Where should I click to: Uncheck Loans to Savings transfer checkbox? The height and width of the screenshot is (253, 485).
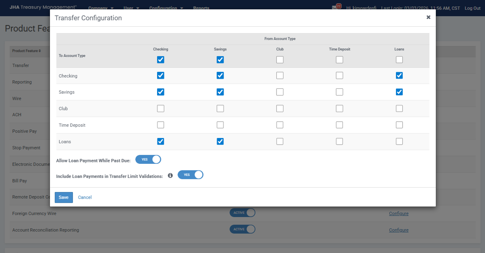[x=399, y=92]
